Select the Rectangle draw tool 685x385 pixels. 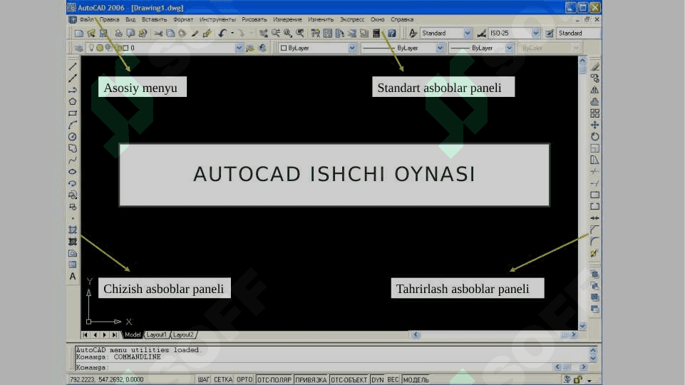pos(73,113)
